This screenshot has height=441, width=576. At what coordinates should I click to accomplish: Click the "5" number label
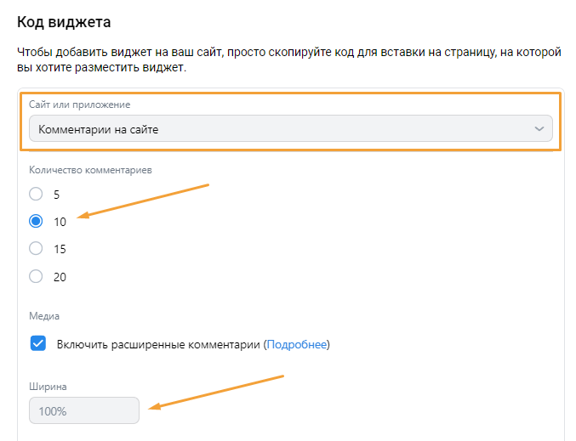(x=56, y=195)
